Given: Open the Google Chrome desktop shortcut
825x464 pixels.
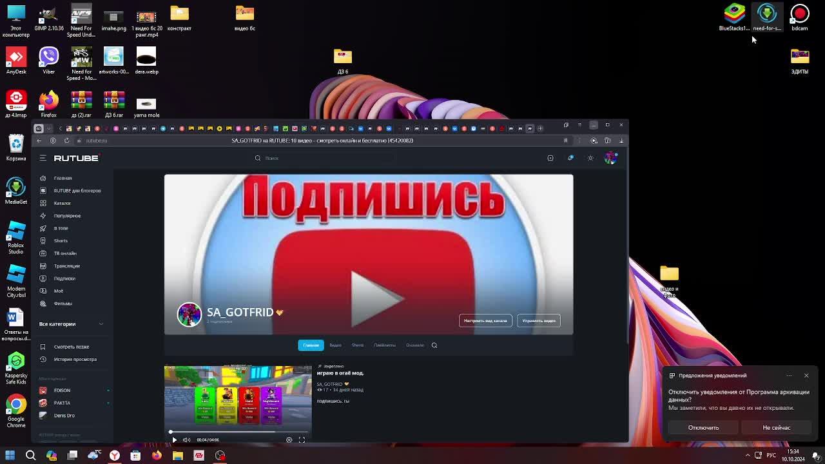Looking at the screenshot, I should click(16, 411).
